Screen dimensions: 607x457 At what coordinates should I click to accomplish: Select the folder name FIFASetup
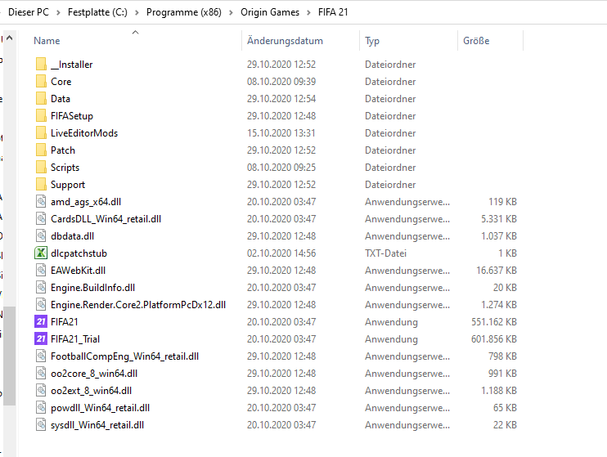click(72, 116)
